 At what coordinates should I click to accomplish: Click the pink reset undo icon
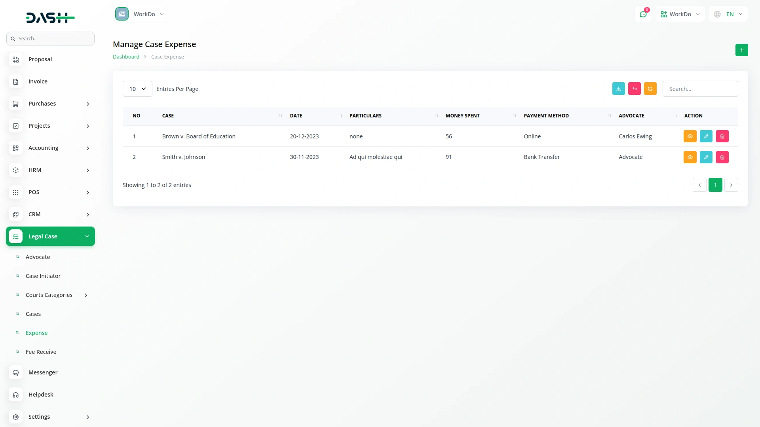point(634,89)
